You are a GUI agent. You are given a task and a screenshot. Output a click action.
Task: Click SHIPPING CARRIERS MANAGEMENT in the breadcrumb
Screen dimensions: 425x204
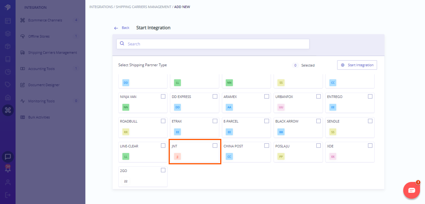143,7
